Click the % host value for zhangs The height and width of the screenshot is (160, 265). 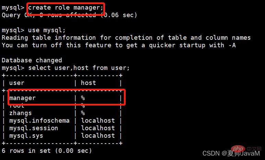coord(83,113)
